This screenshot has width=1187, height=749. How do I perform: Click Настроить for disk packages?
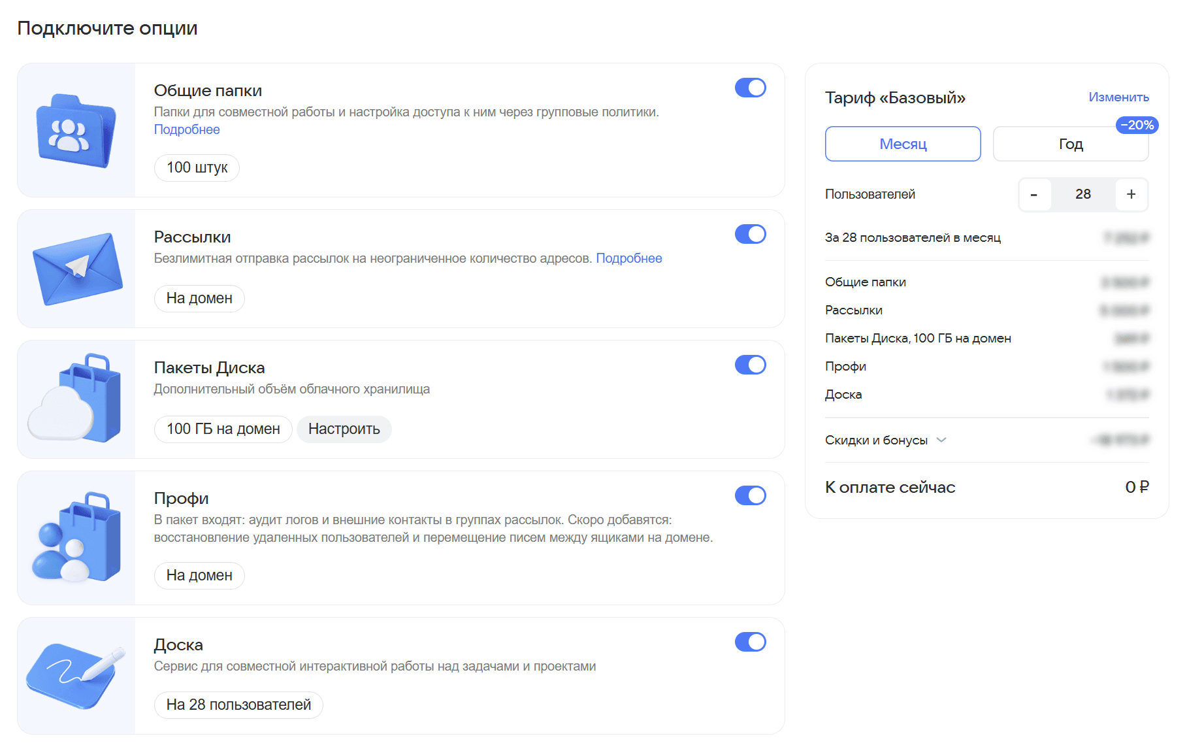tap(344, 429)
